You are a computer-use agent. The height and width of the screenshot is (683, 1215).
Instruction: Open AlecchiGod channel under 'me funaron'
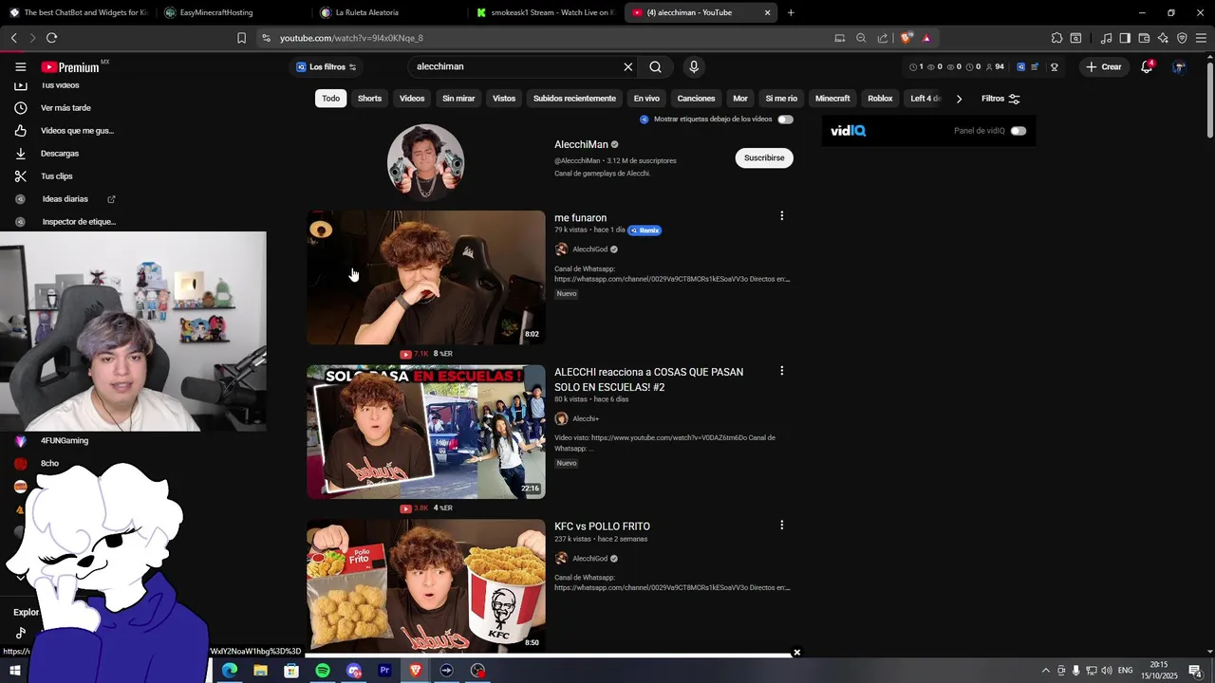(x=589, y=249)
